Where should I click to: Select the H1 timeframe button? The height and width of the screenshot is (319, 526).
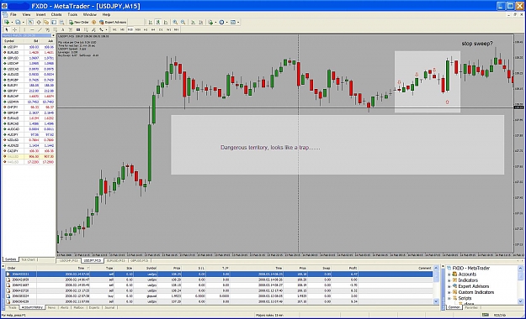pyautogui.click(x=146, y=29)
